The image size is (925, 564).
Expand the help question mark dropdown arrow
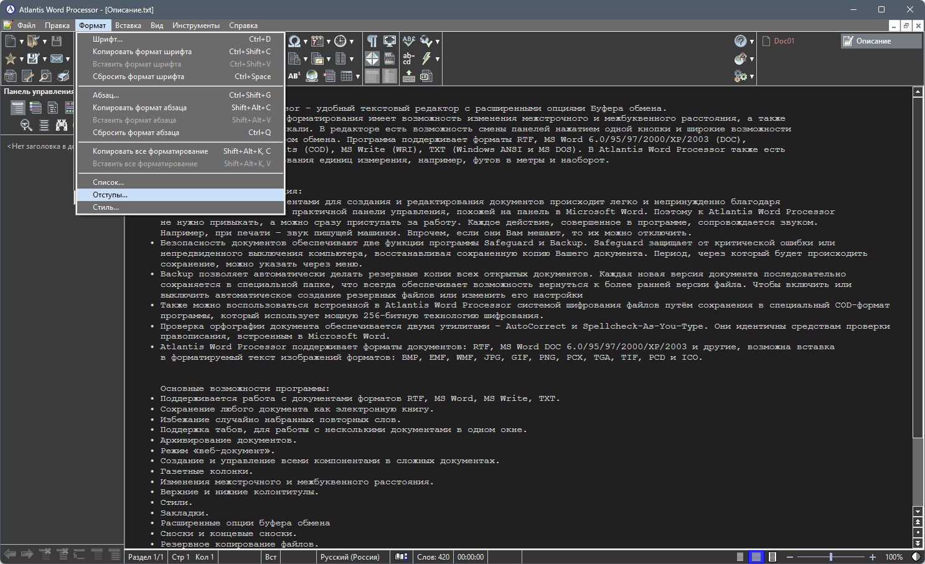(752, 42)
